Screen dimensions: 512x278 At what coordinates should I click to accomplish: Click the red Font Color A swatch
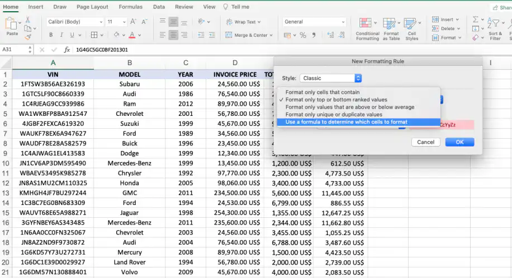click(132, 35)
